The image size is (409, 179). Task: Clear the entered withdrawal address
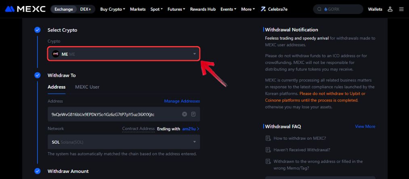coord(185,114)
